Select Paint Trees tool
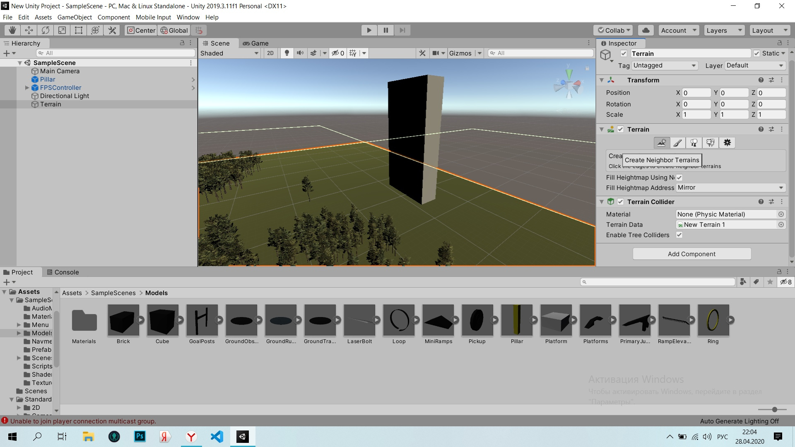The height and width of the screenshot is (447, 795). (x=694, y=143)
